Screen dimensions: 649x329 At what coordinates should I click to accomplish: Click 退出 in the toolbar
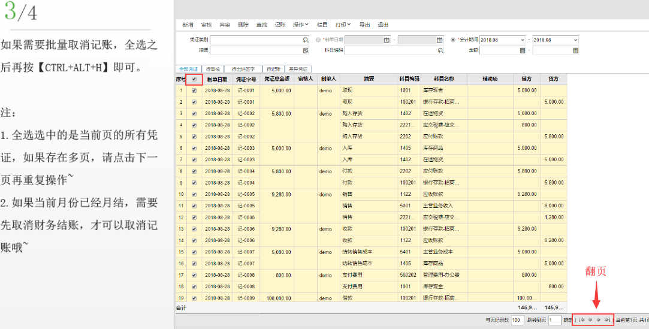point(384,25)
